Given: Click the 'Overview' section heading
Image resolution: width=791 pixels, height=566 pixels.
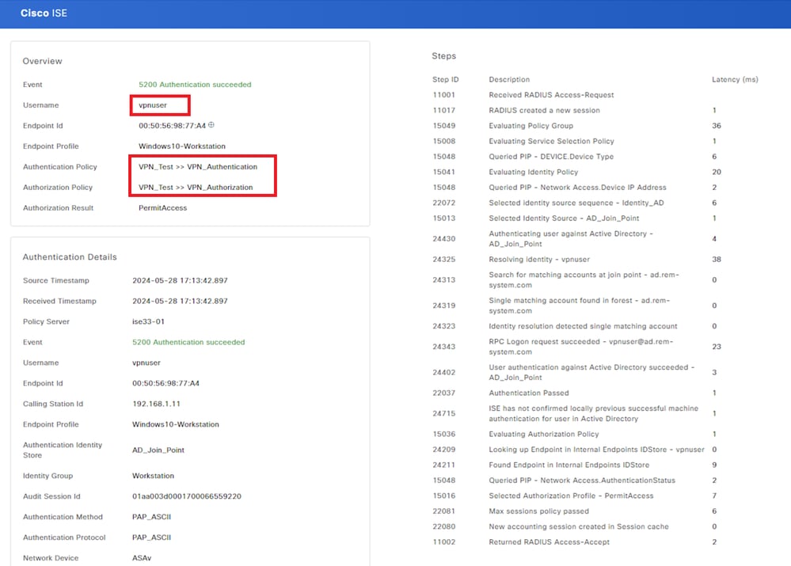Looking at the screenshot, I should [x=43, y=61].
